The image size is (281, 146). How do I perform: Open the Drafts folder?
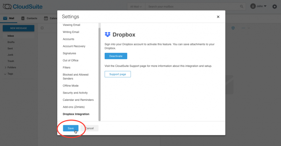[x=11, y=42]
